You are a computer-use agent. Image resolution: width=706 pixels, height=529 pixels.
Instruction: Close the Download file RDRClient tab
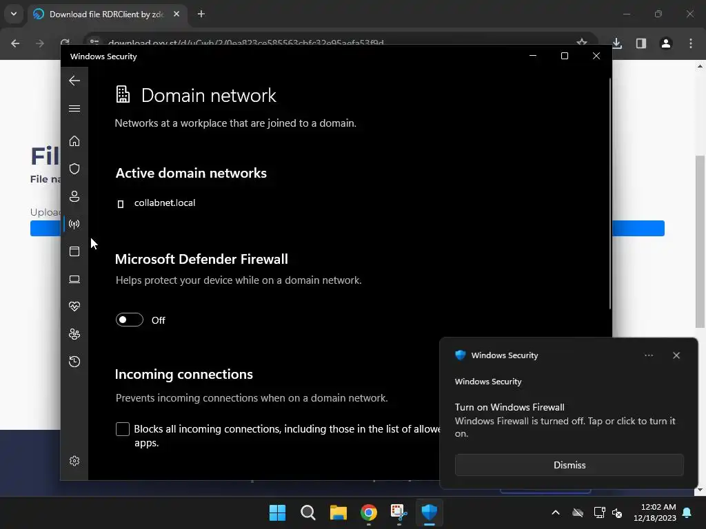point(176,14)
